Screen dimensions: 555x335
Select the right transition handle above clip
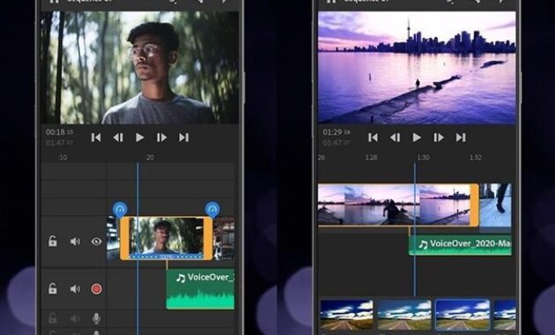coord(212,209)
